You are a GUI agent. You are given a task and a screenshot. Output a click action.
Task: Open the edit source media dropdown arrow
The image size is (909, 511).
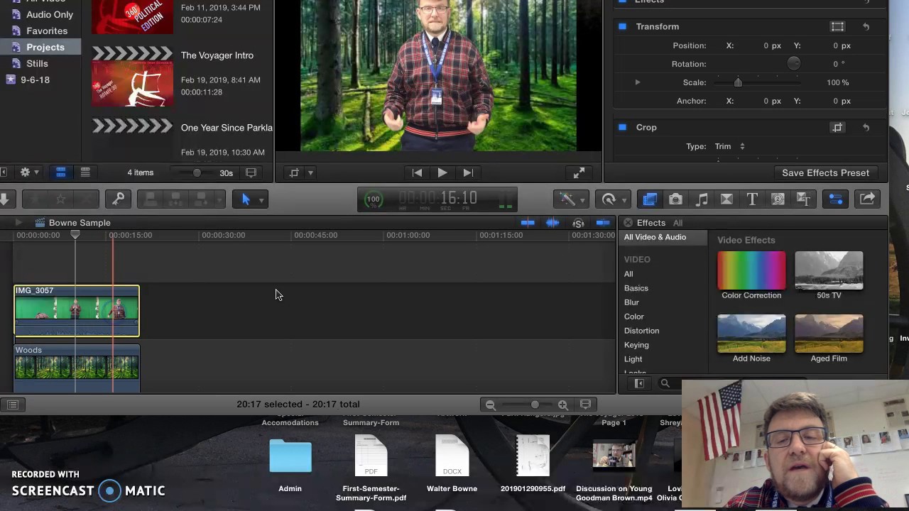(x=220, y=200)
